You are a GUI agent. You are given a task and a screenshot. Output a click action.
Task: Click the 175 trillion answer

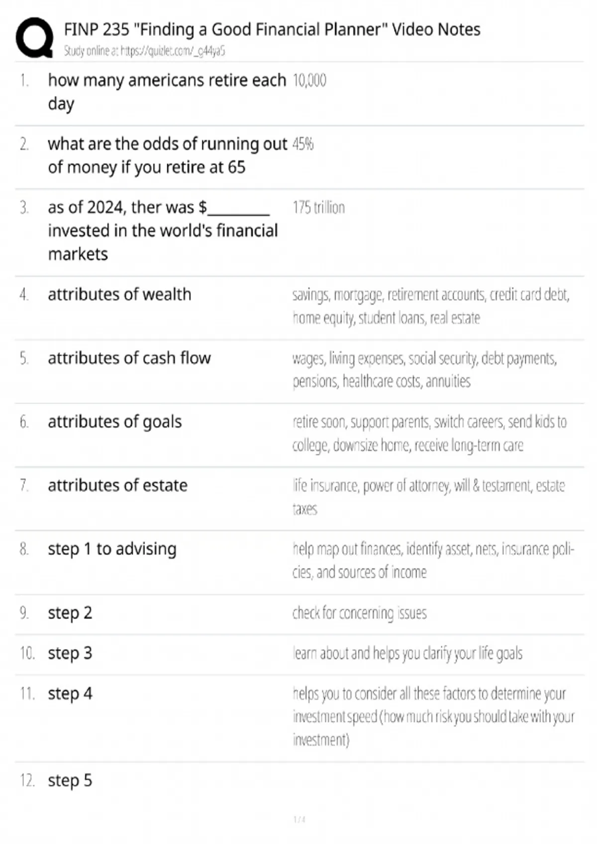[x=318, y=208]
